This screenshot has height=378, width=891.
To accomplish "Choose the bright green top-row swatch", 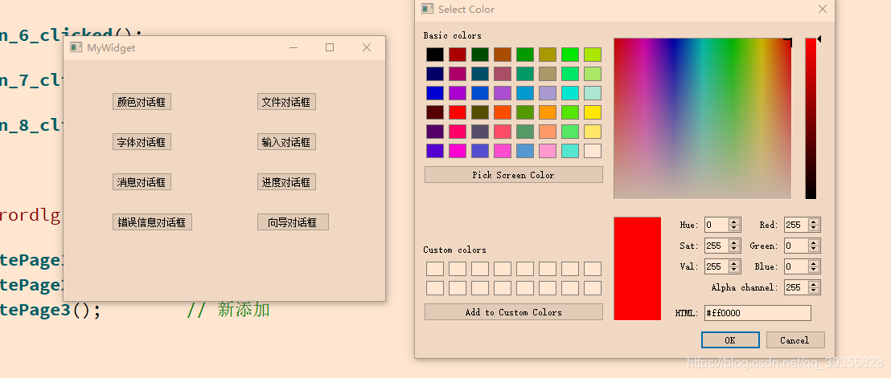I will click(570, 55).
